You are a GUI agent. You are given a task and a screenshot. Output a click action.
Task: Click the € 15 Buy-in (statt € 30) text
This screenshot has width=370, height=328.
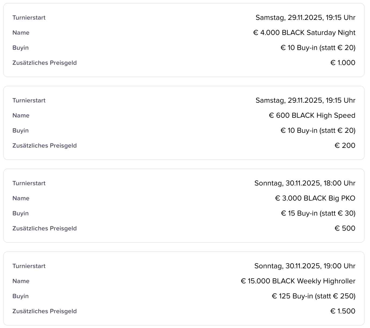[x=318, y=213]
